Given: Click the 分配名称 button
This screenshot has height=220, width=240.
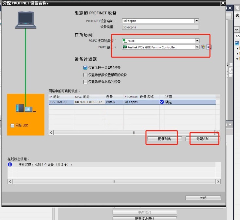Looking at the screenshot, I should pyautogui.click(x=203, y=139).
